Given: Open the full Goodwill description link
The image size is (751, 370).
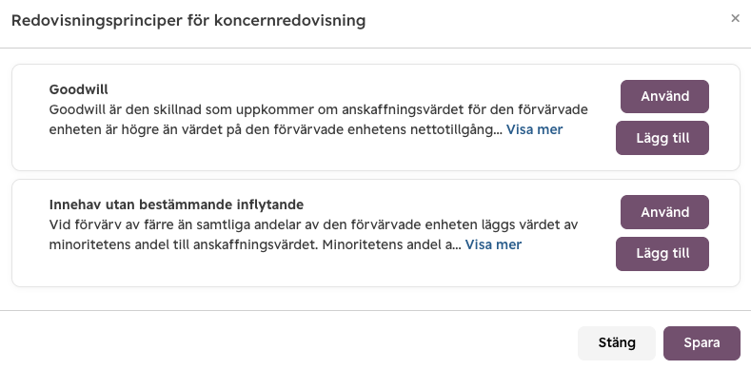Looking at the screenshot, I should click(534, 129).
